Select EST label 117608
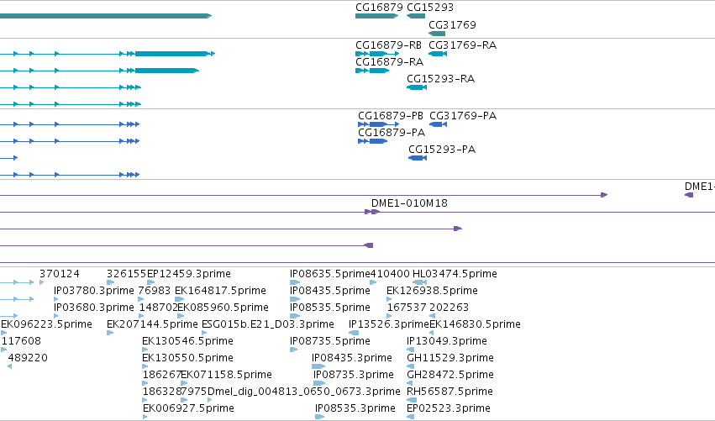The image size is (715, 421). click(21, 342)
